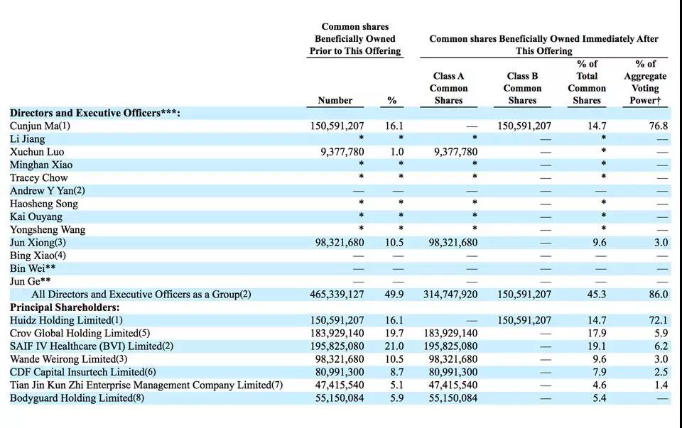Click Tracey Chow name
This screenshot has height=428, width=682.
(x=39, y=178)
